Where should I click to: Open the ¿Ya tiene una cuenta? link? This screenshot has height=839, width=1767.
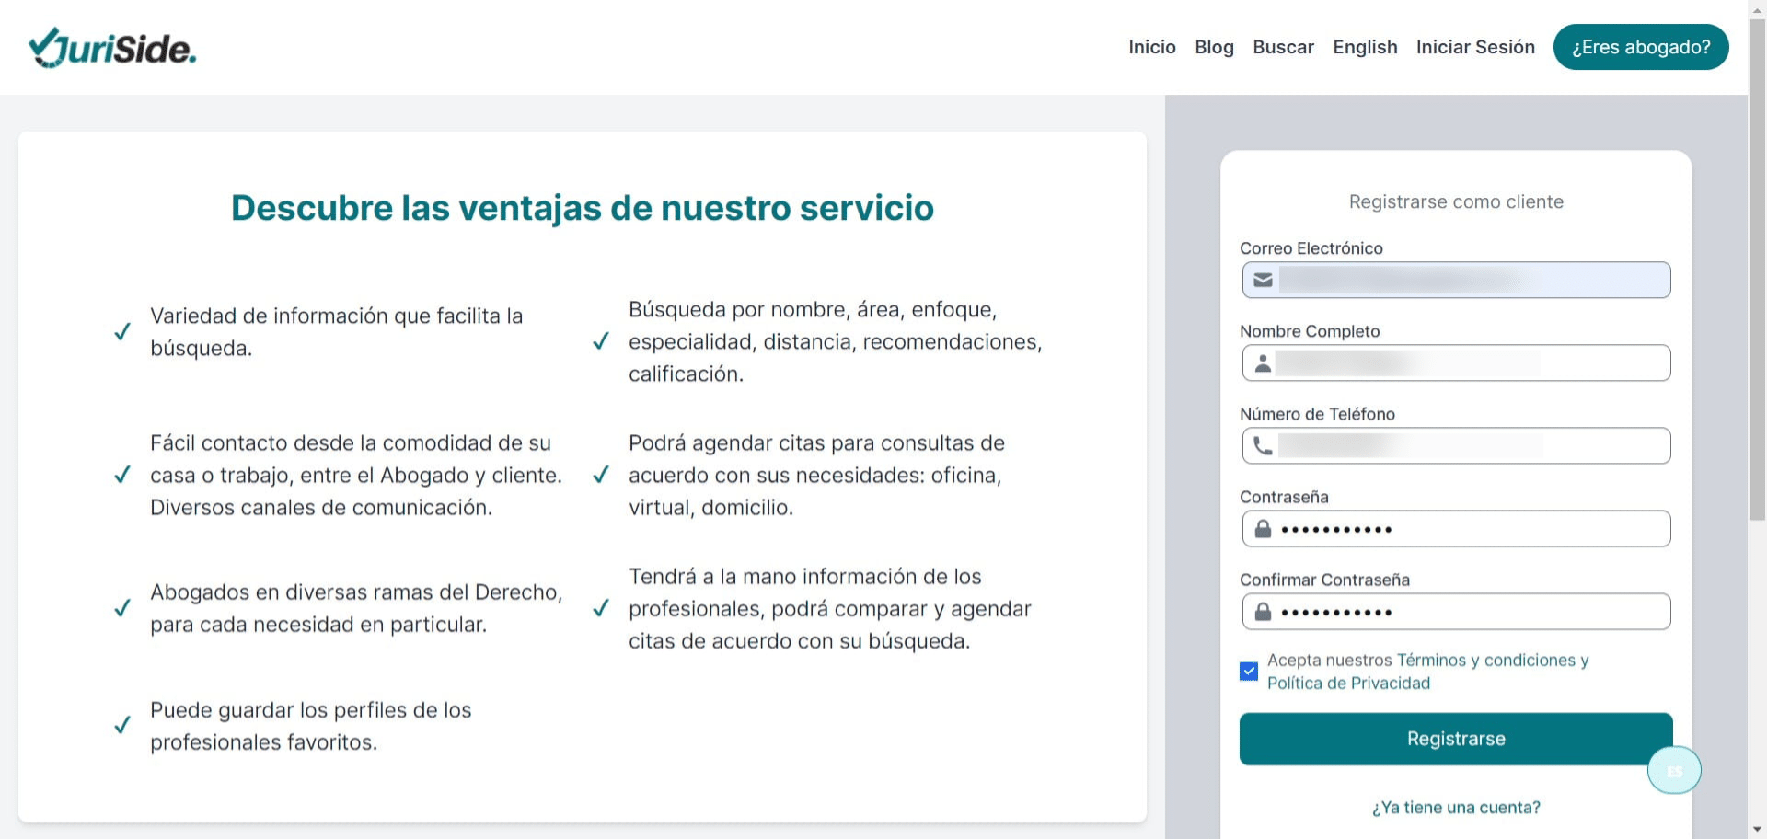coord(1455,807)
